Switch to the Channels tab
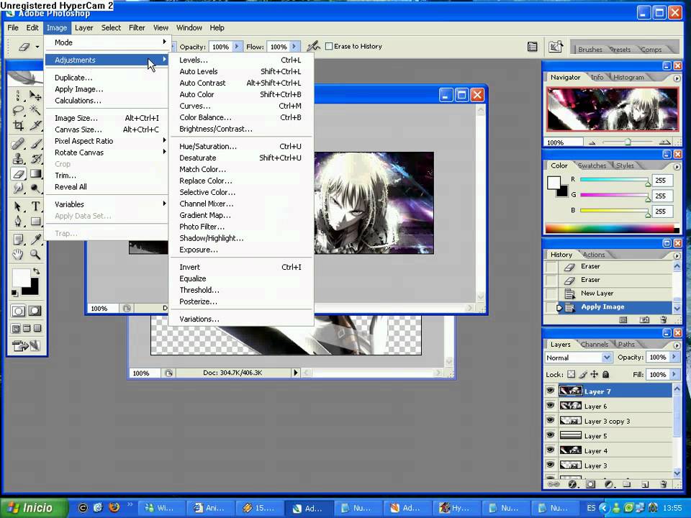The height and width of the screenshot is (518, 691). coord(594,345)
